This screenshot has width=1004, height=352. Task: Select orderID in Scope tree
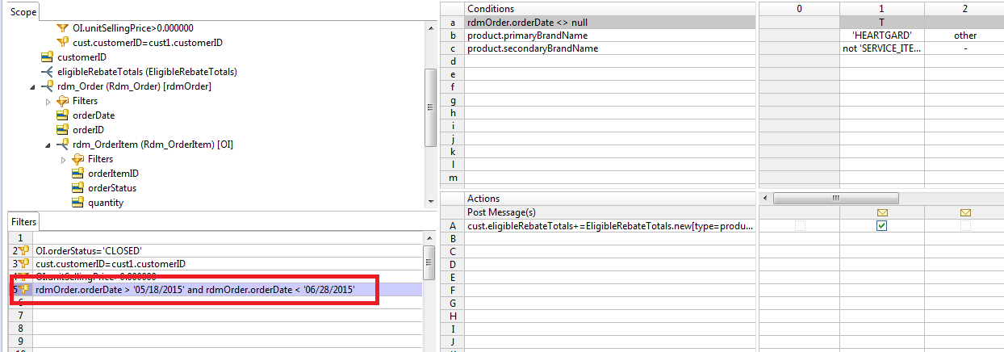click(x=88, y=130)
